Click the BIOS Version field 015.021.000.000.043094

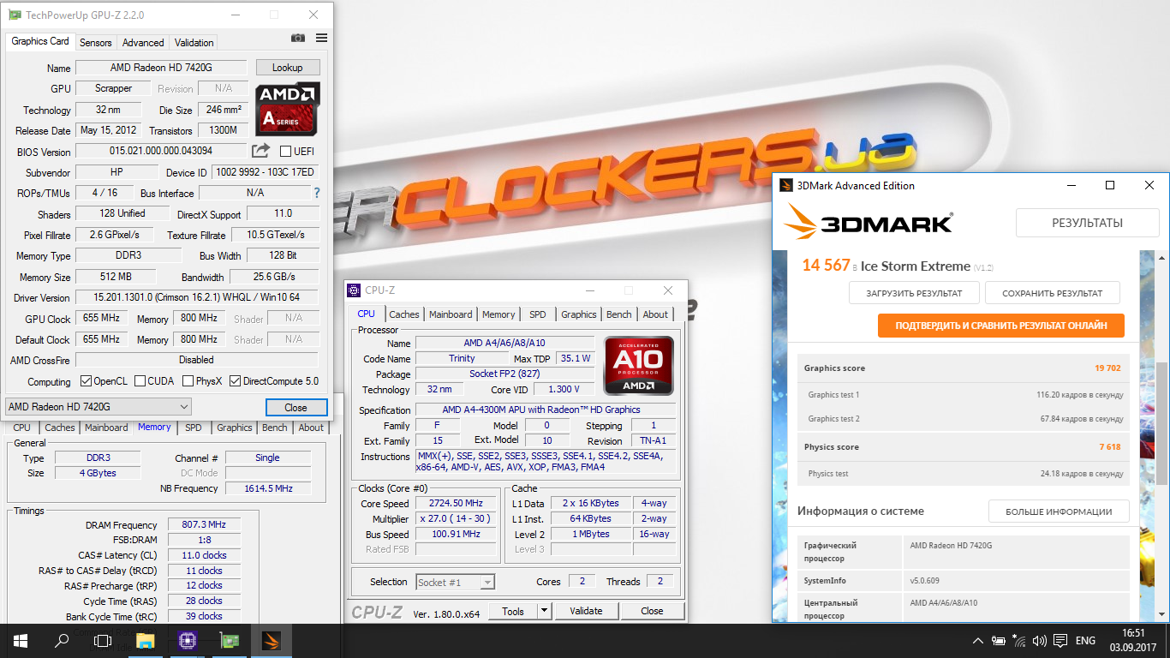point(162,152)
